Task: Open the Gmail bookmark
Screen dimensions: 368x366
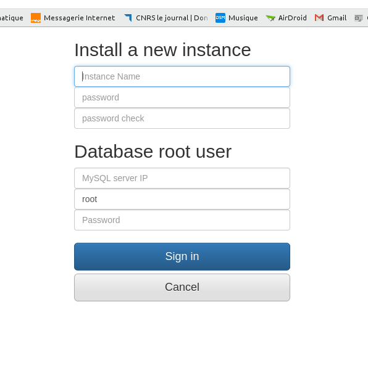Action: 331,18
